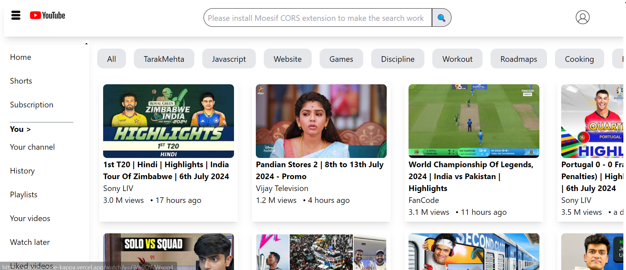The image size is (626, 270).
Task: Click Sony LIV channel under Portugal video
Action: [x=576, y=200]
